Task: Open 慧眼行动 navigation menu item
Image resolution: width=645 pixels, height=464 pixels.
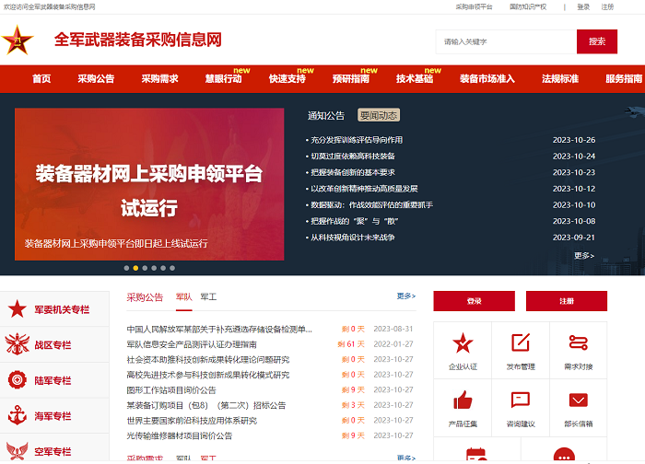Action: pos(223,78)
